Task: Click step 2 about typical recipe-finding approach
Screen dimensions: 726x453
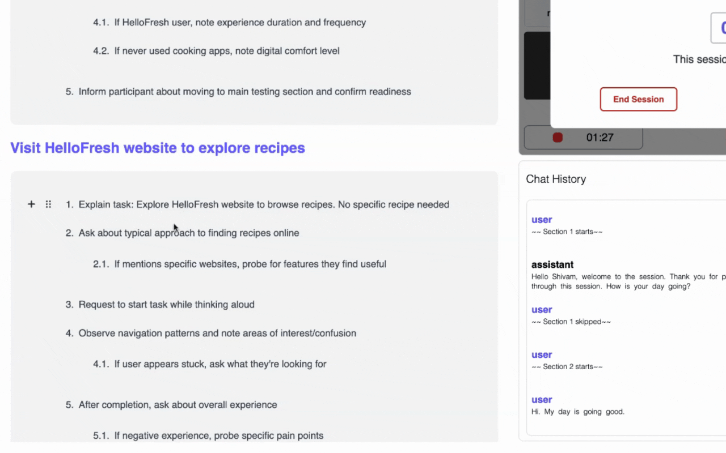Action: tap(189, 233)
